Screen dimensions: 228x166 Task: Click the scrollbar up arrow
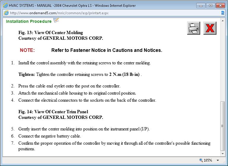point(223,21)
